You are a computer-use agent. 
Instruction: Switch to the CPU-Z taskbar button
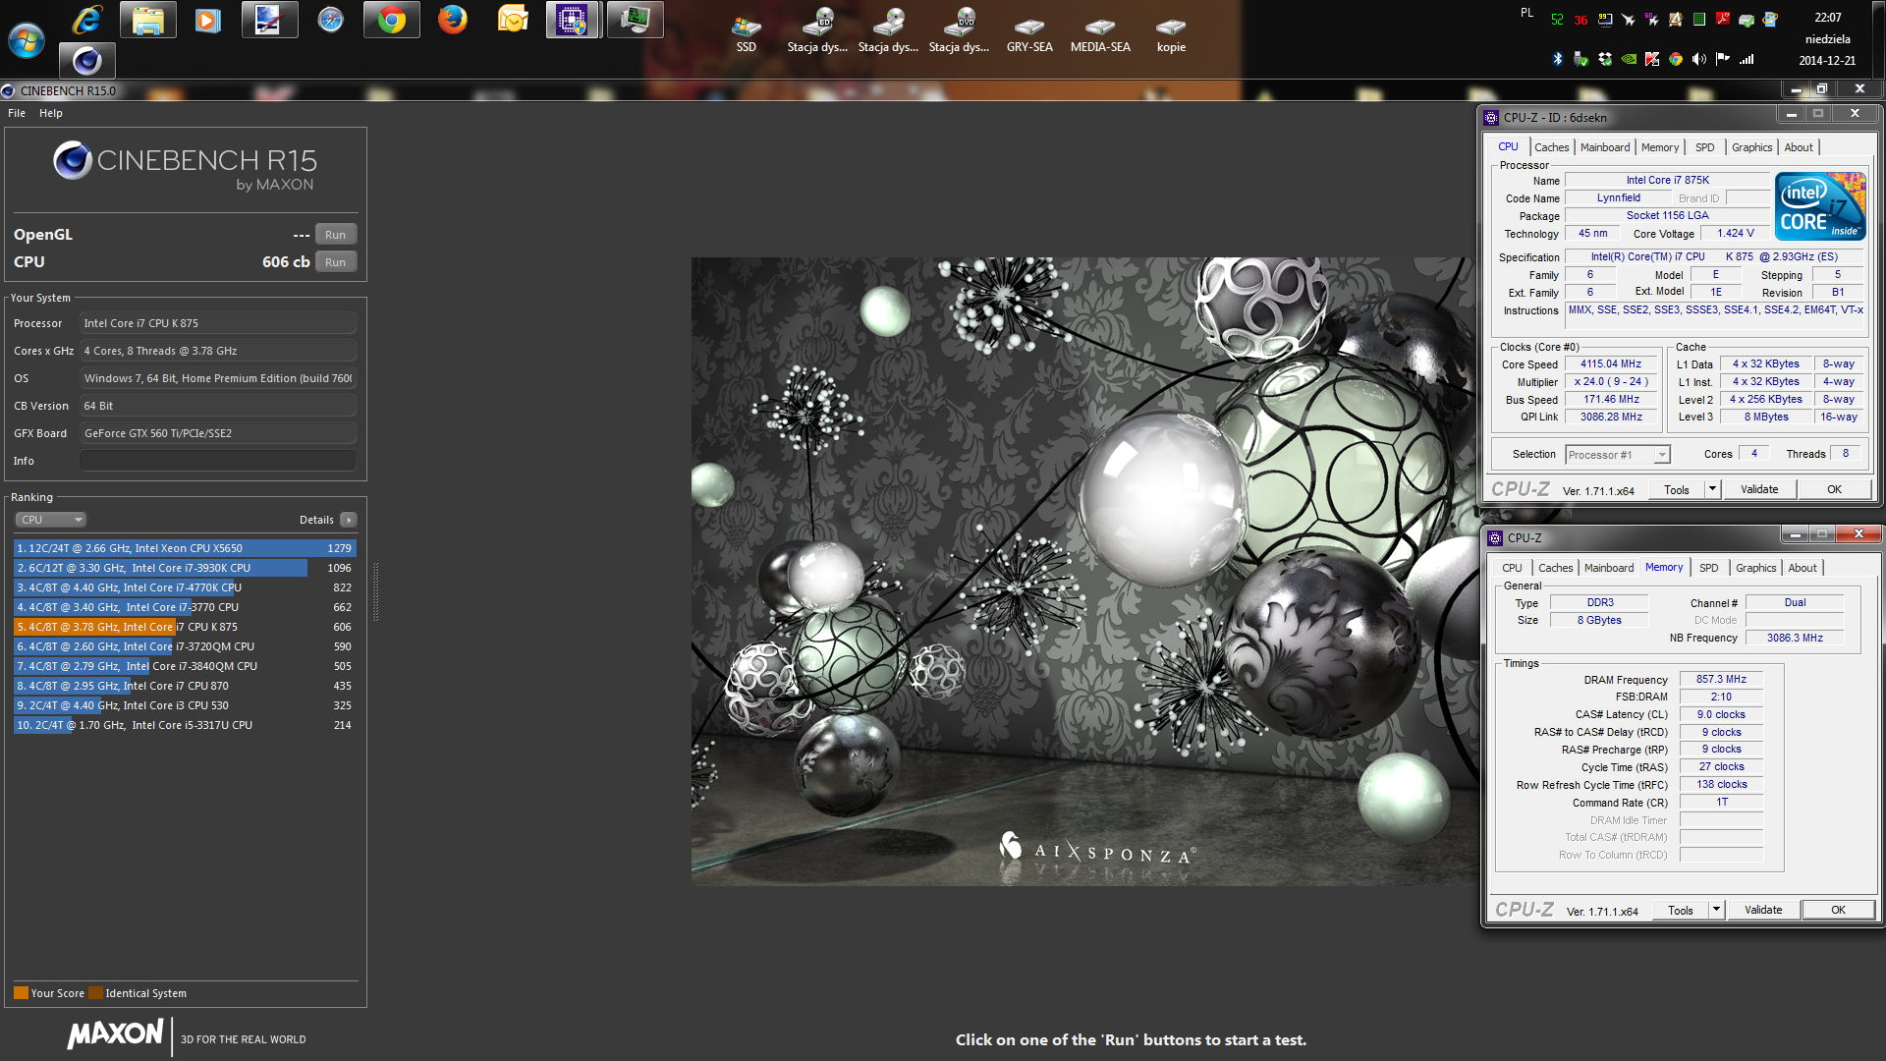pos(573,20)
